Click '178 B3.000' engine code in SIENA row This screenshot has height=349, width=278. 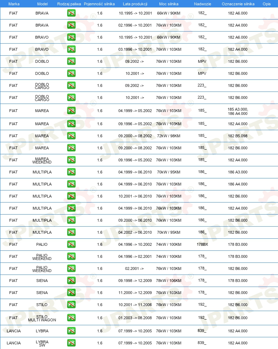[237, 281]
